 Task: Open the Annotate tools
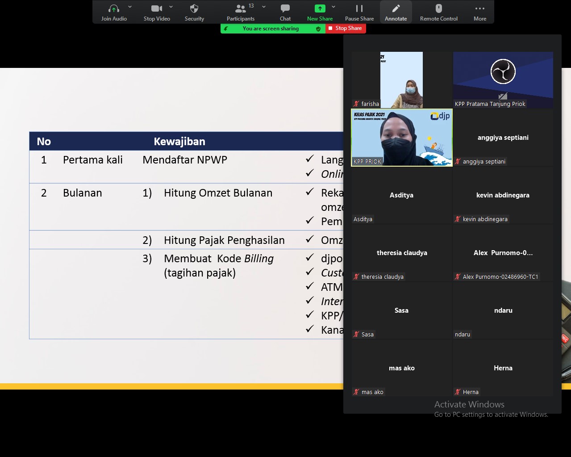[x=396, y=9]
